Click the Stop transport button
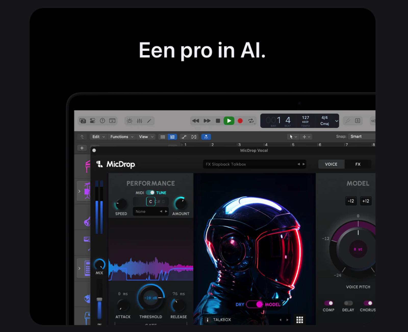Screen dimensions: 408x332 (218, 121)
